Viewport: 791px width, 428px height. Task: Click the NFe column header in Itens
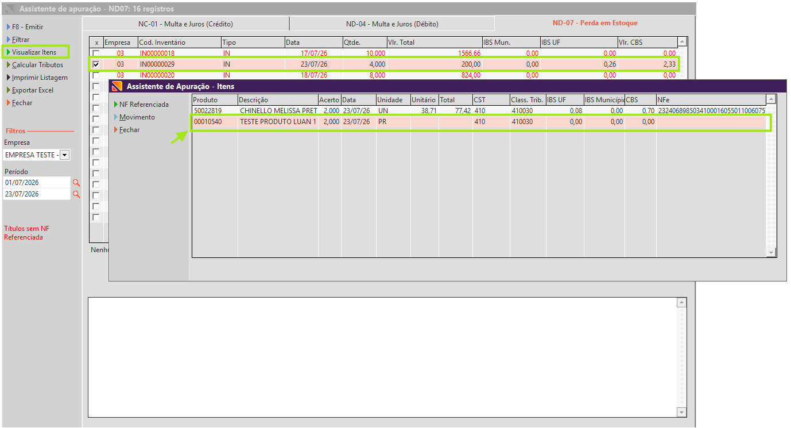click(x=711, y=100)
